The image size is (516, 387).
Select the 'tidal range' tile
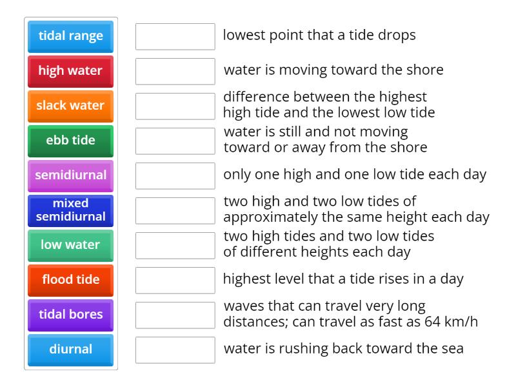[71, 36]
